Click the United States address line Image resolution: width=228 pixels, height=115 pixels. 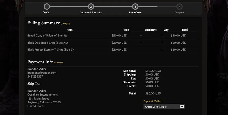pyautogui.click(x=36, y=106)
